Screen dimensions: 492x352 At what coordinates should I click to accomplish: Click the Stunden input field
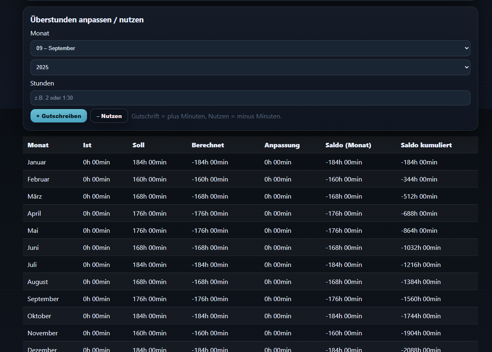[x=250, y=98]
